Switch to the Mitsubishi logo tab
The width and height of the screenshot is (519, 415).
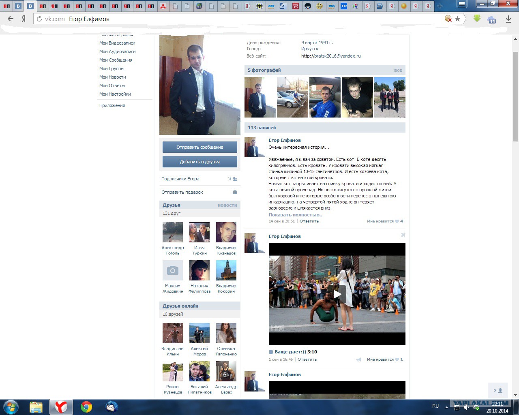click(163, 6)
